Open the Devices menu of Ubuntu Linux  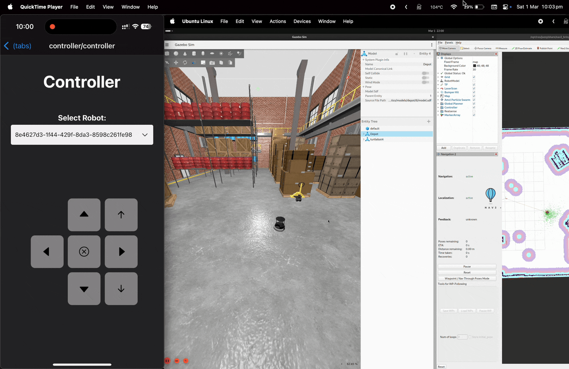[302, 21]
